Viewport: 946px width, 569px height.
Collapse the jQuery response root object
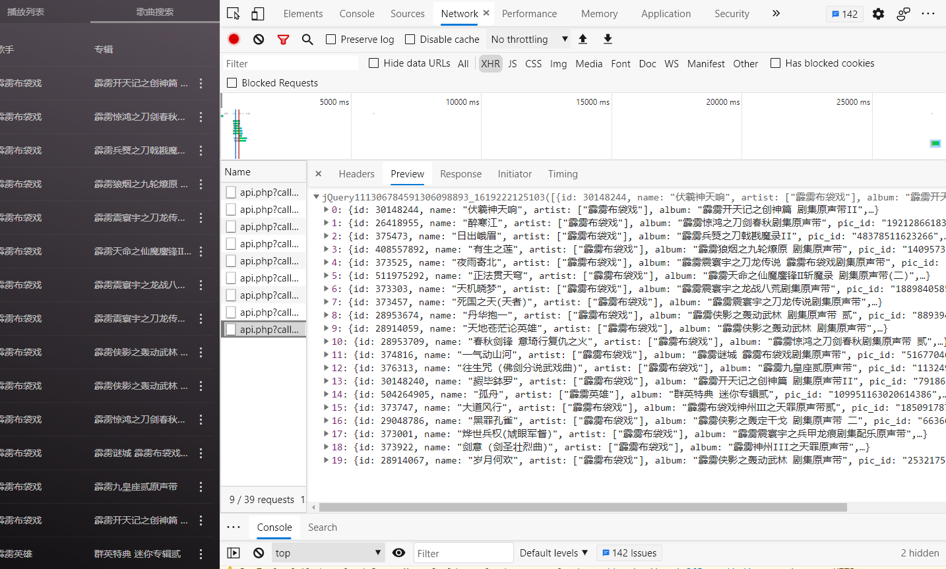coord(317,196)
